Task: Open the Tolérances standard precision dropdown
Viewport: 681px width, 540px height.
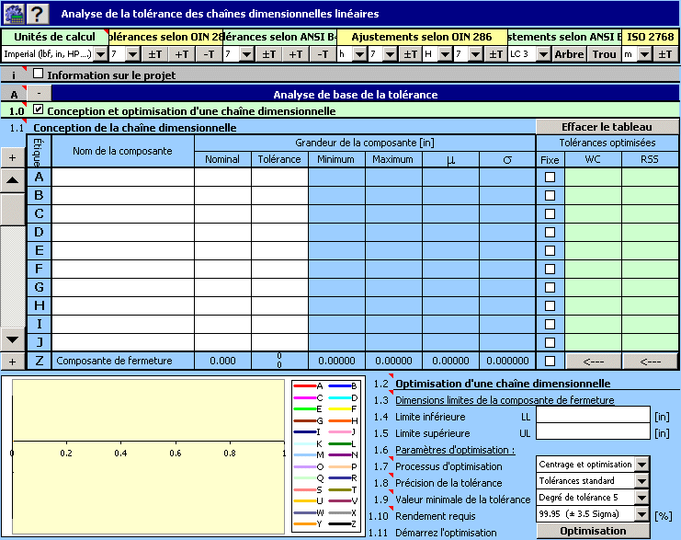Action: pos(641,481)
